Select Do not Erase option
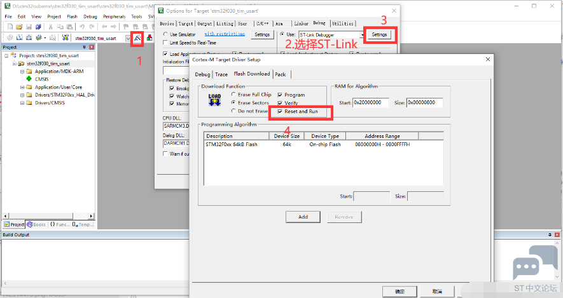 pos(233,111)
